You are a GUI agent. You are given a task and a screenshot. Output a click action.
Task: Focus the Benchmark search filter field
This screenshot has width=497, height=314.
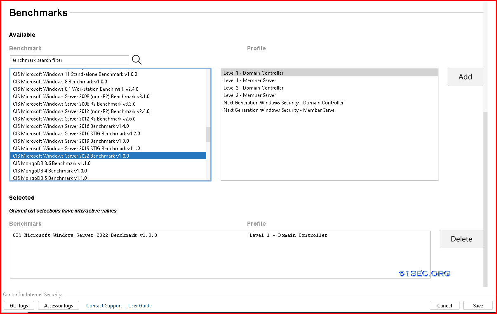pyautogui.click(x=69, y=60)
